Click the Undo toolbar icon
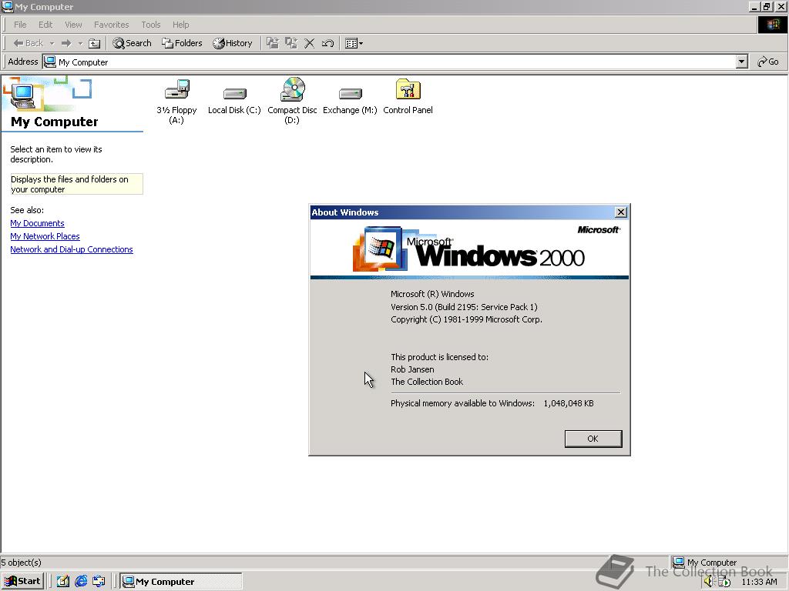 [x=327, y=43]
